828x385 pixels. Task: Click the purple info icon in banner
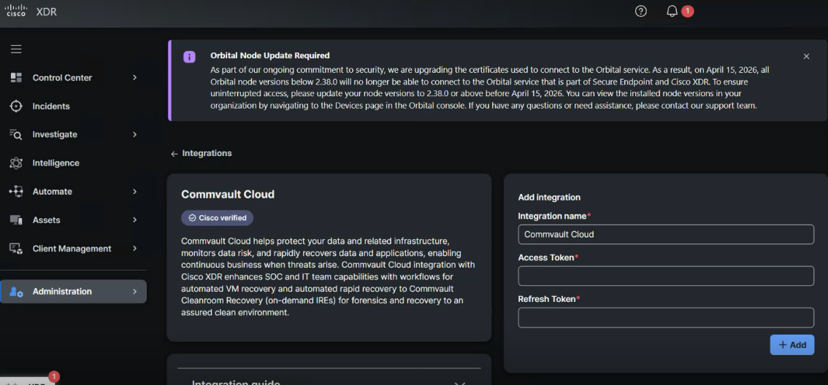[x=189, y=57]
